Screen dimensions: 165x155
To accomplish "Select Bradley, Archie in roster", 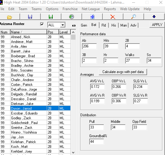I will pos(35,66).
